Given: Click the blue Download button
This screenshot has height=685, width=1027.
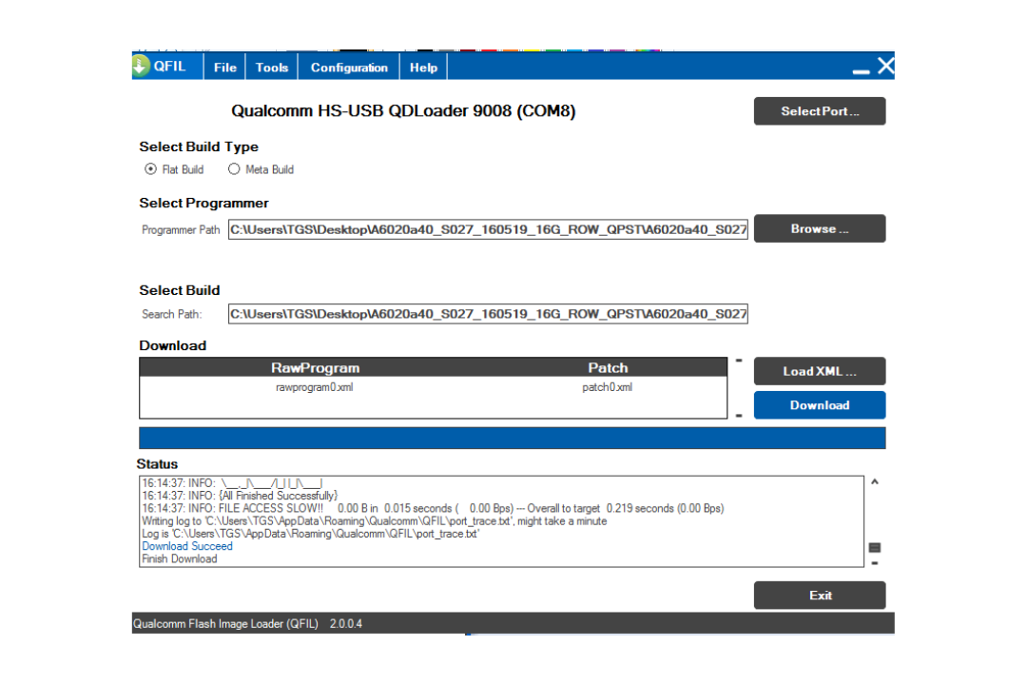Looking at the screenshot, I should click(x=820, y=405).
